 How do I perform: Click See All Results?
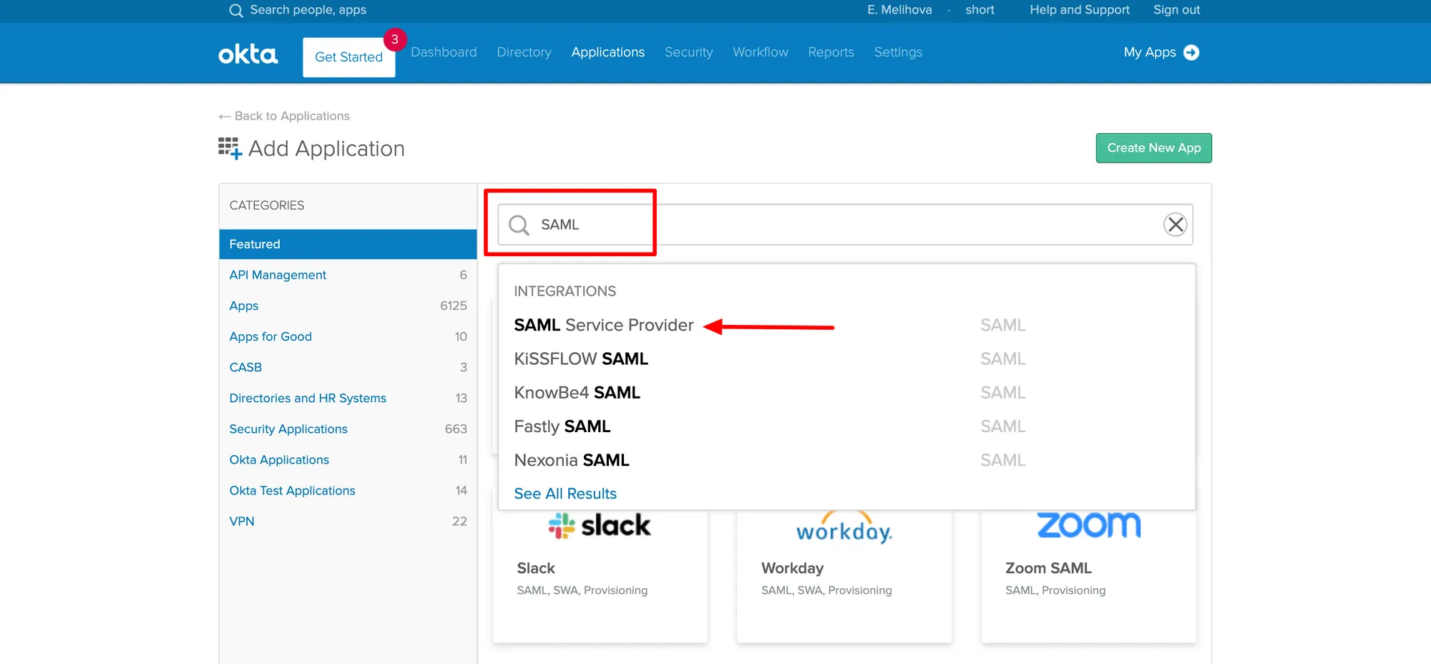565,494
